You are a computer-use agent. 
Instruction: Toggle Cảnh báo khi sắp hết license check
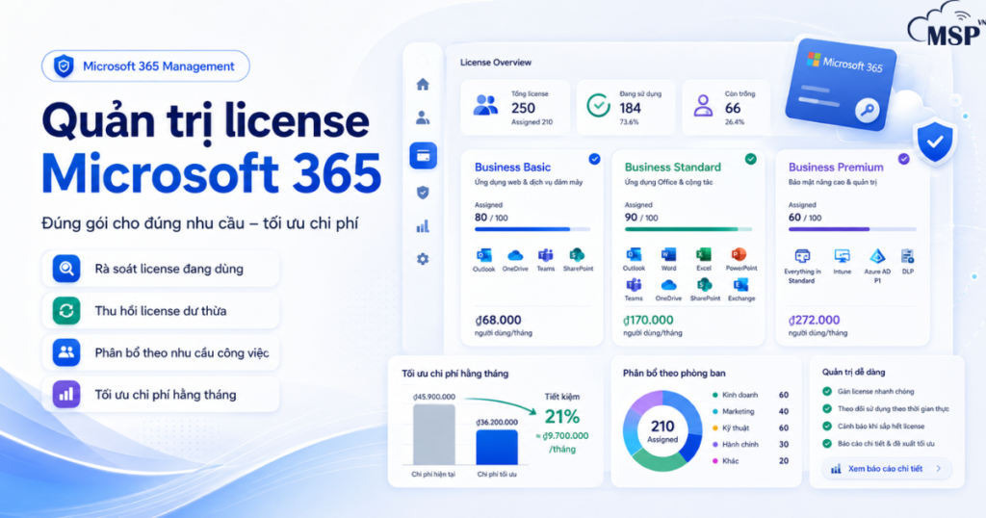click(827, 426)
